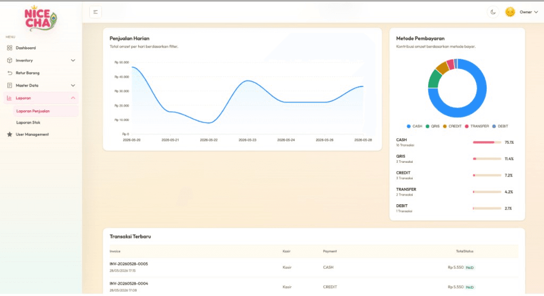544x296 pixels.
Task: Click the TRANSFER 4.2% progress bar
Action: click(x=487, y=191)
